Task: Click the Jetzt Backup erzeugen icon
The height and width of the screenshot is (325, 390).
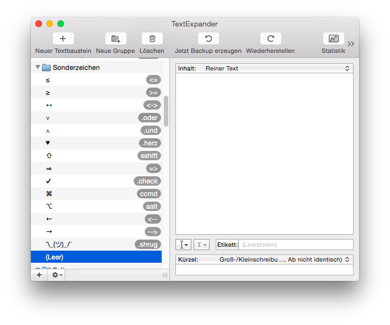Action: (x=209, y=39)
